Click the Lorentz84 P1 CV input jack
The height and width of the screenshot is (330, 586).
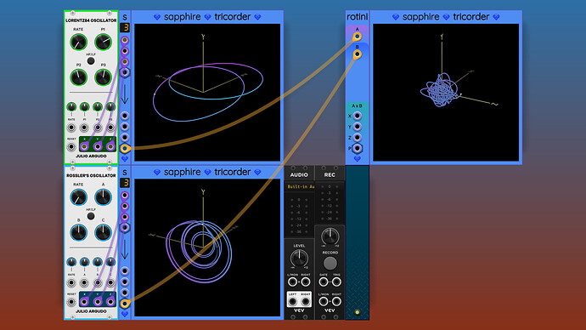[84, 128]
